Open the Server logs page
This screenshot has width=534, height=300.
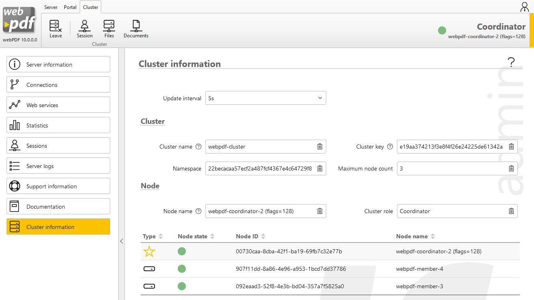pos(58,166)
